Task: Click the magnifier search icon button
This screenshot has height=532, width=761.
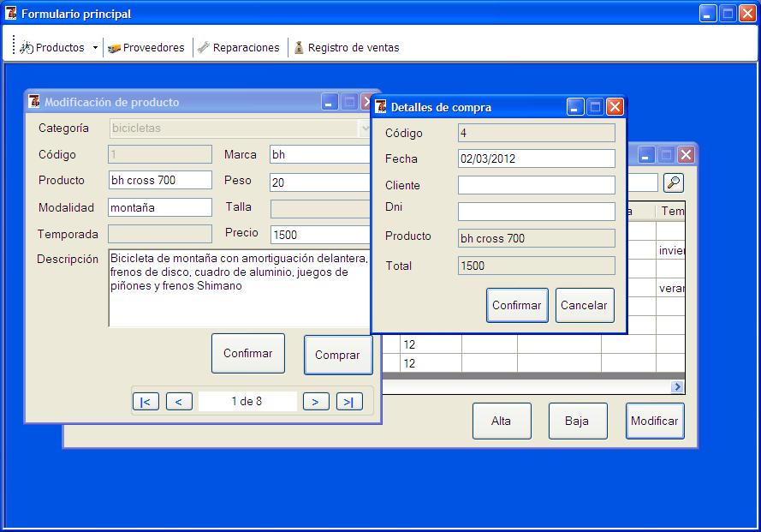Action: click(673, 182)
